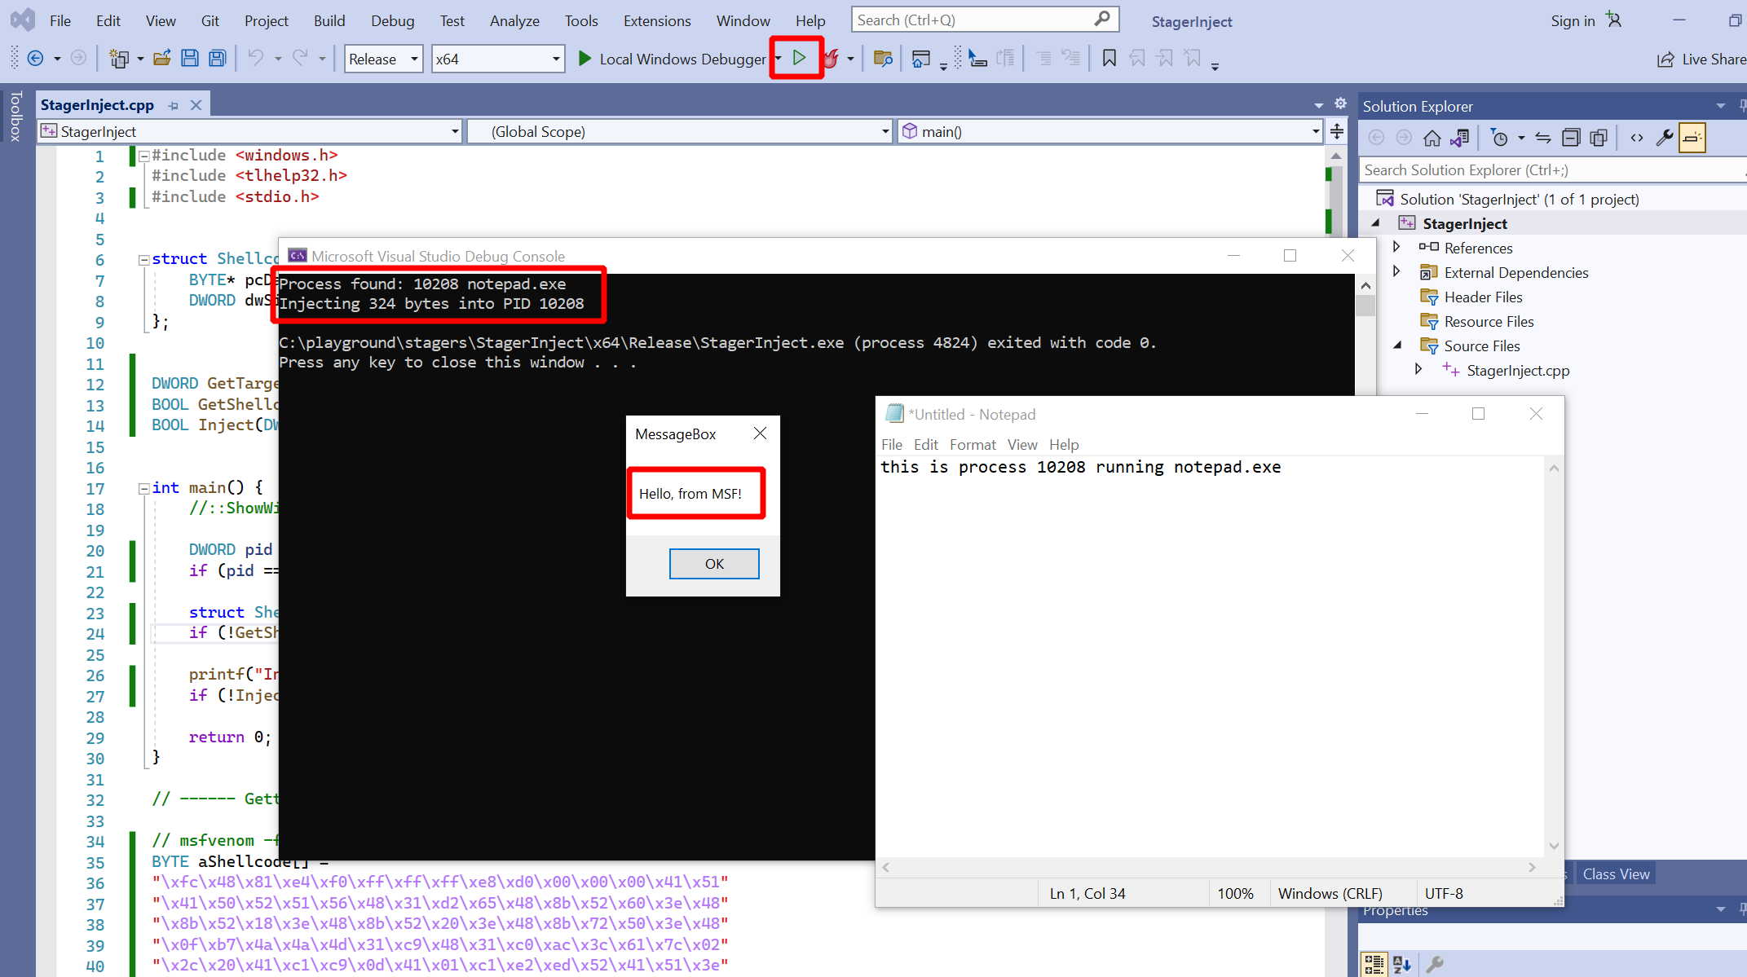Image resolution: width=1747 pixels, height=977 pixels.
Task: Open the Extensions menu
Action: [657, 20]
